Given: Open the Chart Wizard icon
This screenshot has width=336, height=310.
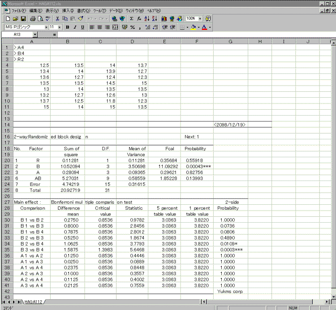Looking at the screenshot, I should pos(164,19).
